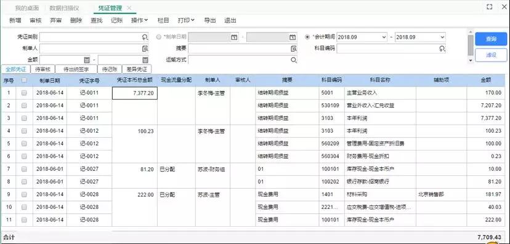Screen dimensions: 510x244
Task: Click the lookup icon in 制单人 field
Action: click(145, 49)
